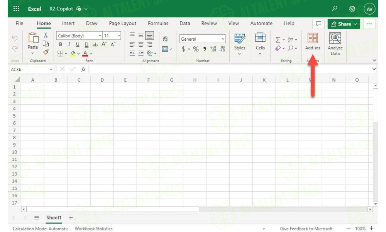
Task: Apply the currency dollar format
Action: [183, 49]
